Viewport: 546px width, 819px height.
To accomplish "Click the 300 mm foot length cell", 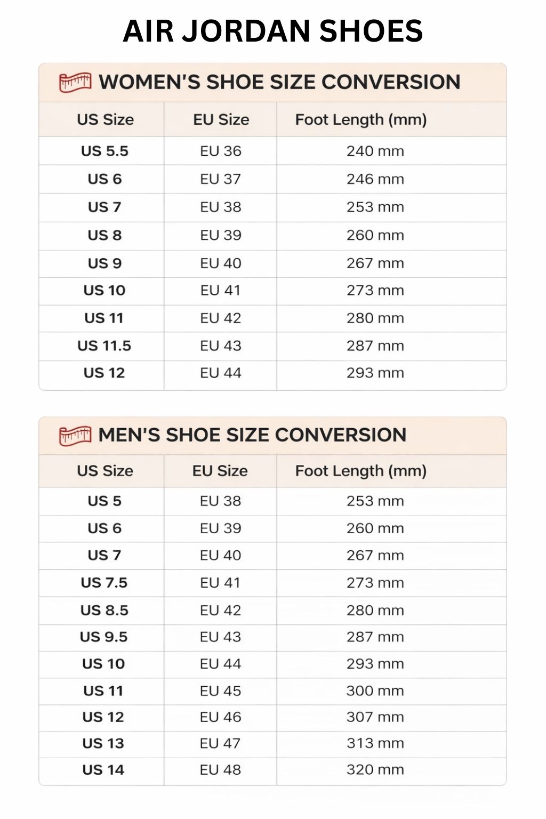I will coord(375,691).
